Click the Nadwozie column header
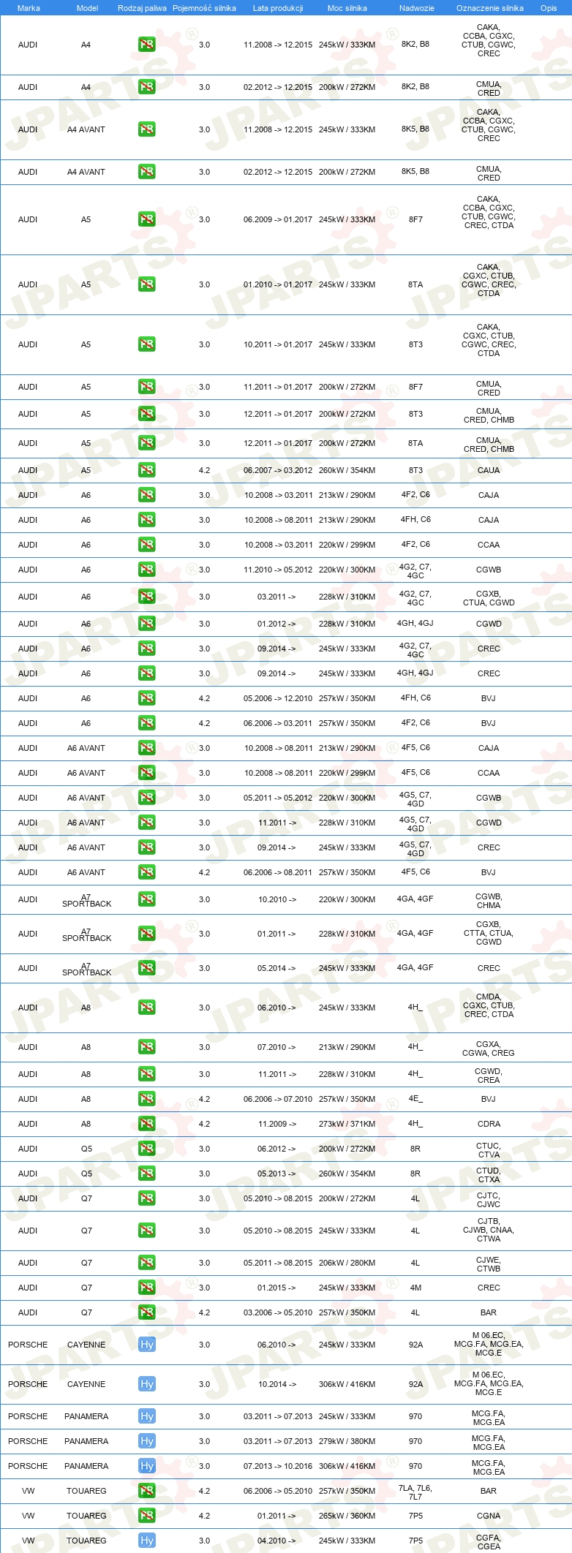 416,8
